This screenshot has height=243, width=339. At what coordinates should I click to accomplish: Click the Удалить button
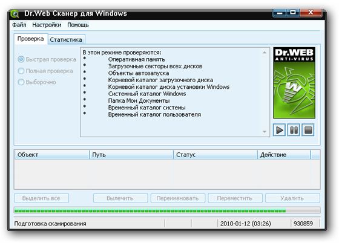tap(292, 198)
